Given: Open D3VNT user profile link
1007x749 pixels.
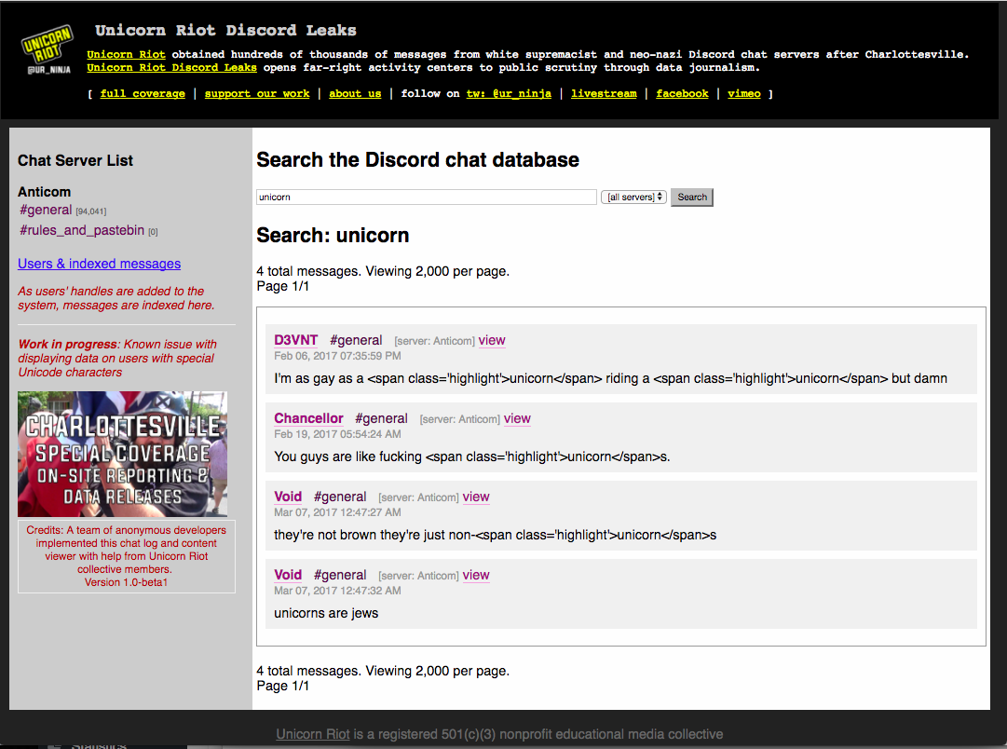Looking at the screenshot, I should (x=295, y=340).
